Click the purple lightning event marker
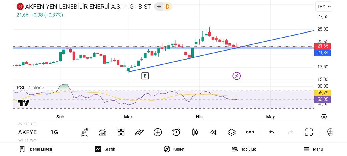 coord(237,76)
